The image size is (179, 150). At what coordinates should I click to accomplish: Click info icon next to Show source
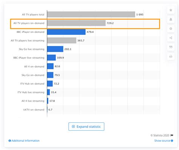[172, 141]
